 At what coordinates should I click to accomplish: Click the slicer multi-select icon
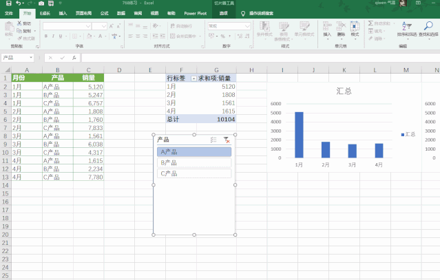point(213,140)
